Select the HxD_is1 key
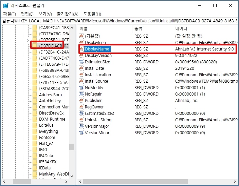Screen dimensions: 239x186 coord(46,143)
